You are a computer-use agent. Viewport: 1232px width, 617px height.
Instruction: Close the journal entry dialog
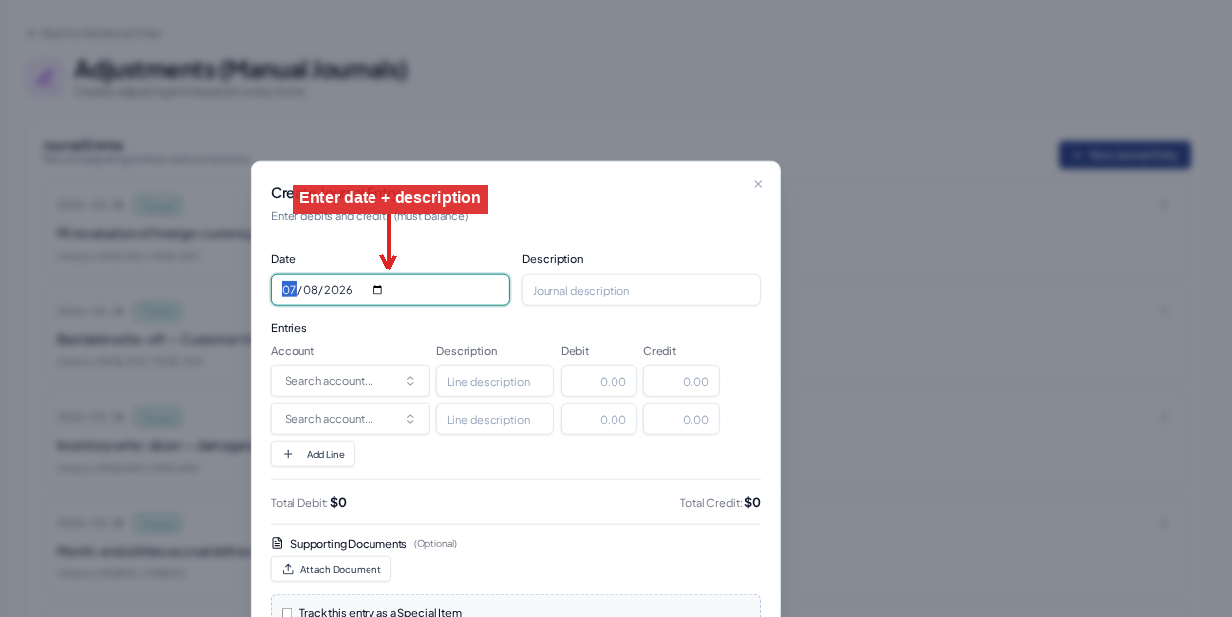click(x=758, y=184)
